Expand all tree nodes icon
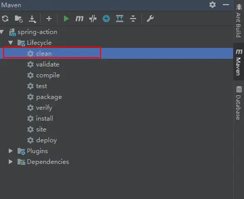This screenshot has height=199, width=244. click(120, 19)
